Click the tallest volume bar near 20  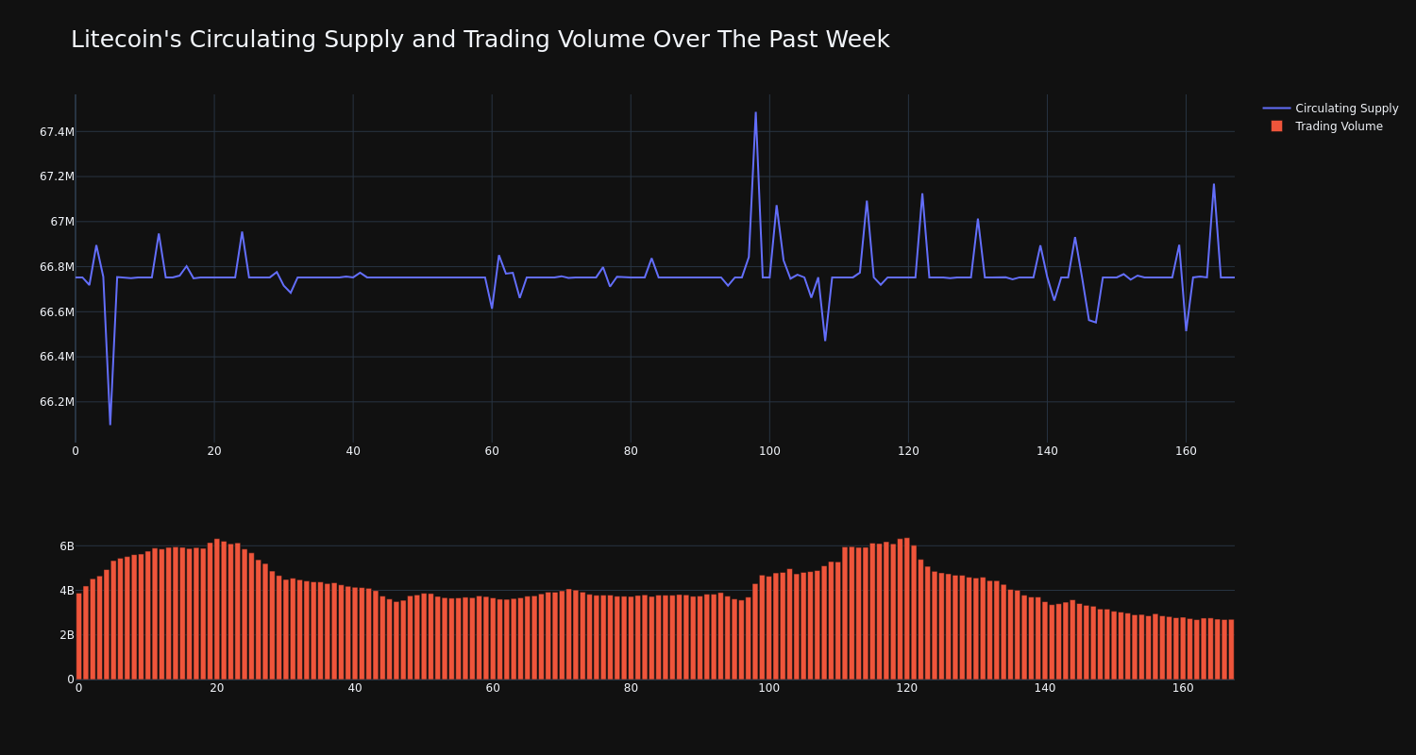click(216, 609)
